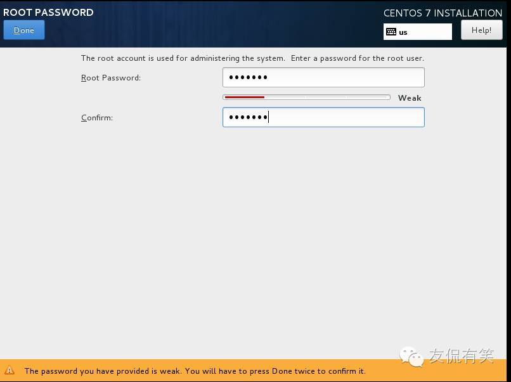Screen dimensions: 511x382
Task: Click the 友侃有笑 watermark text
Action: (462, 356)
